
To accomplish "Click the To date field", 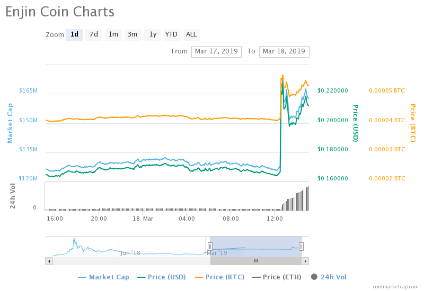I will pyautogui.click(x=284, y=51).
